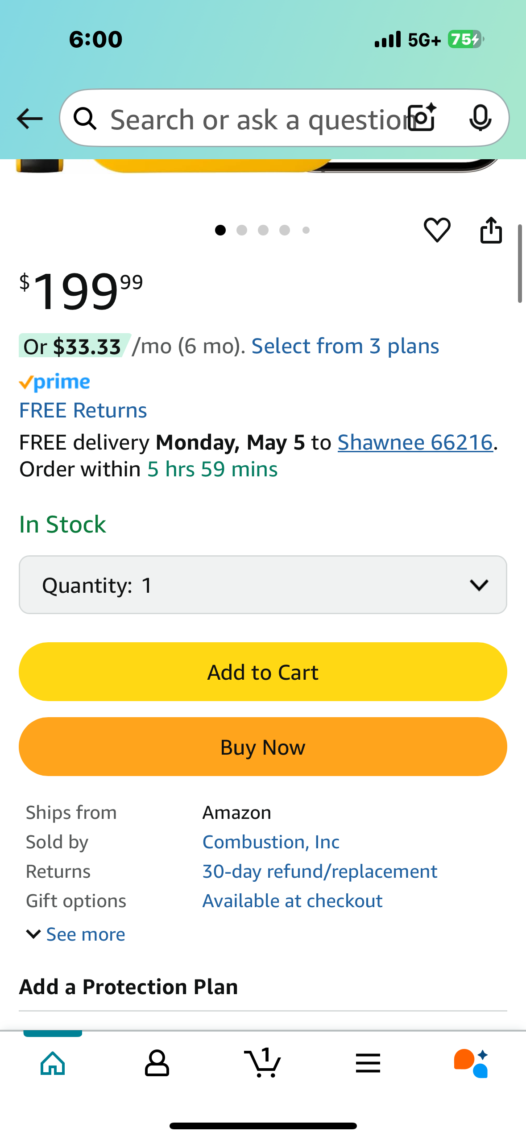This screenshot has height=1140, width=526.
Task: Tap the microphone voice search icon
Action: (x=480, y=118)
